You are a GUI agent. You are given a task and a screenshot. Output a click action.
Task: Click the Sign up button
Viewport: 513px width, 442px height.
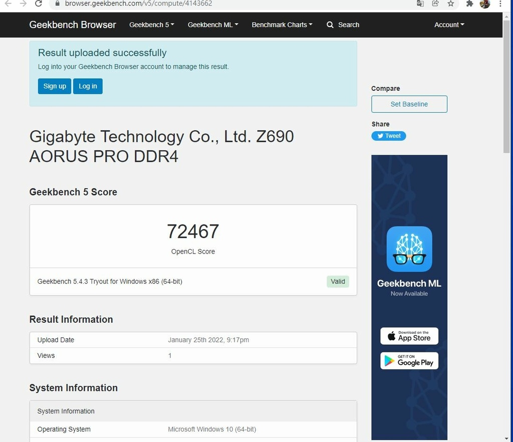[55, 86]
